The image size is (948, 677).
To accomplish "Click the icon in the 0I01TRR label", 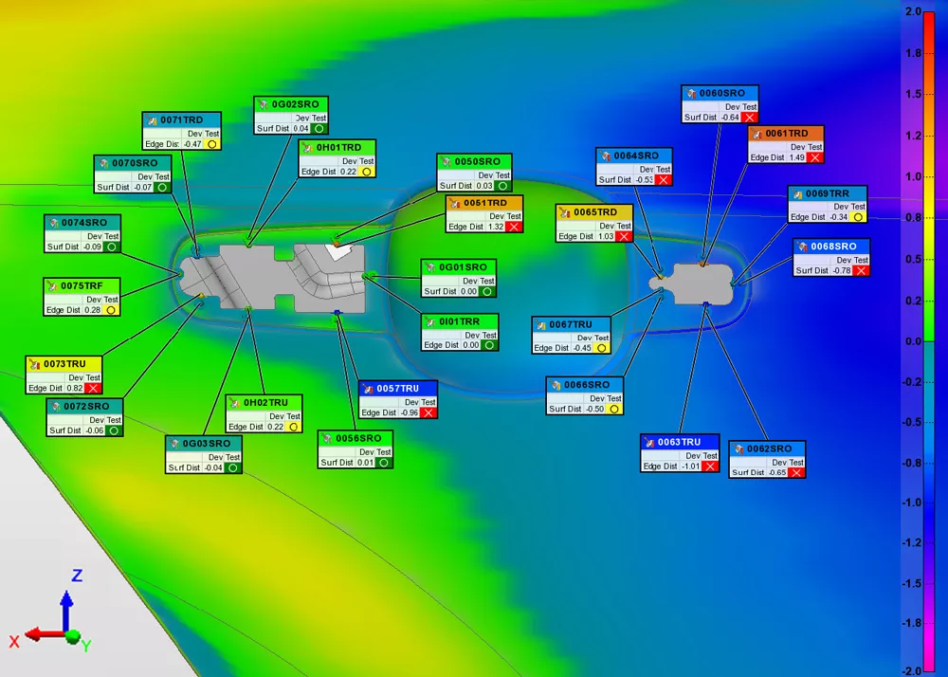I will (430, 321).
